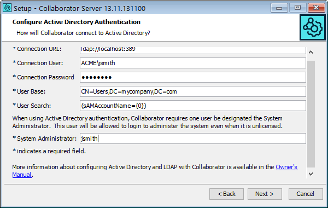Go to the previous step with Back
Viewport: 328px width, 208px height.
226,194
